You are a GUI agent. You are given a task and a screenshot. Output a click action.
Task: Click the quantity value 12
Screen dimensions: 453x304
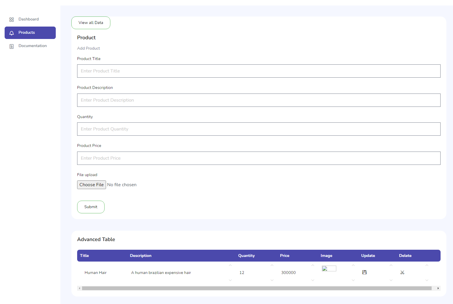click(242, 273)
